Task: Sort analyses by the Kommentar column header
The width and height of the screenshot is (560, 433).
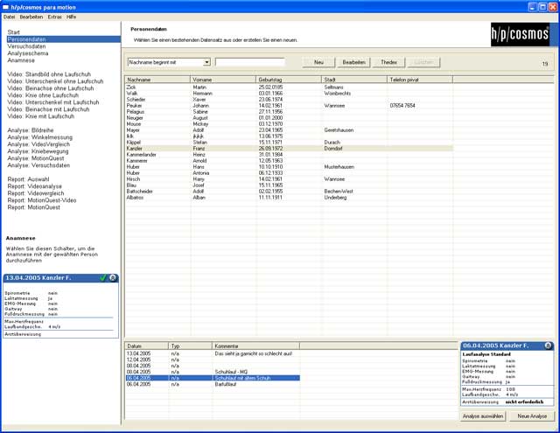Action: click(x=255, y=346)
